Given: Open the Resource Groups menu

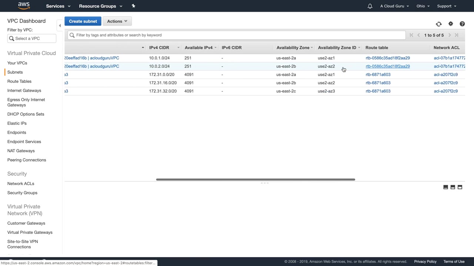Looking at the screenshot, I should (x=101, y=6).
